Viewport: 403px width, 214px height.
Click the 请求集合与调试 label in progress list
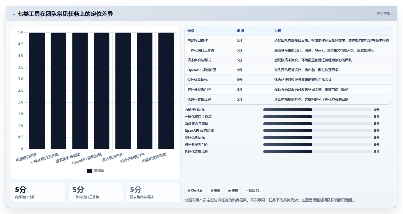196,124
